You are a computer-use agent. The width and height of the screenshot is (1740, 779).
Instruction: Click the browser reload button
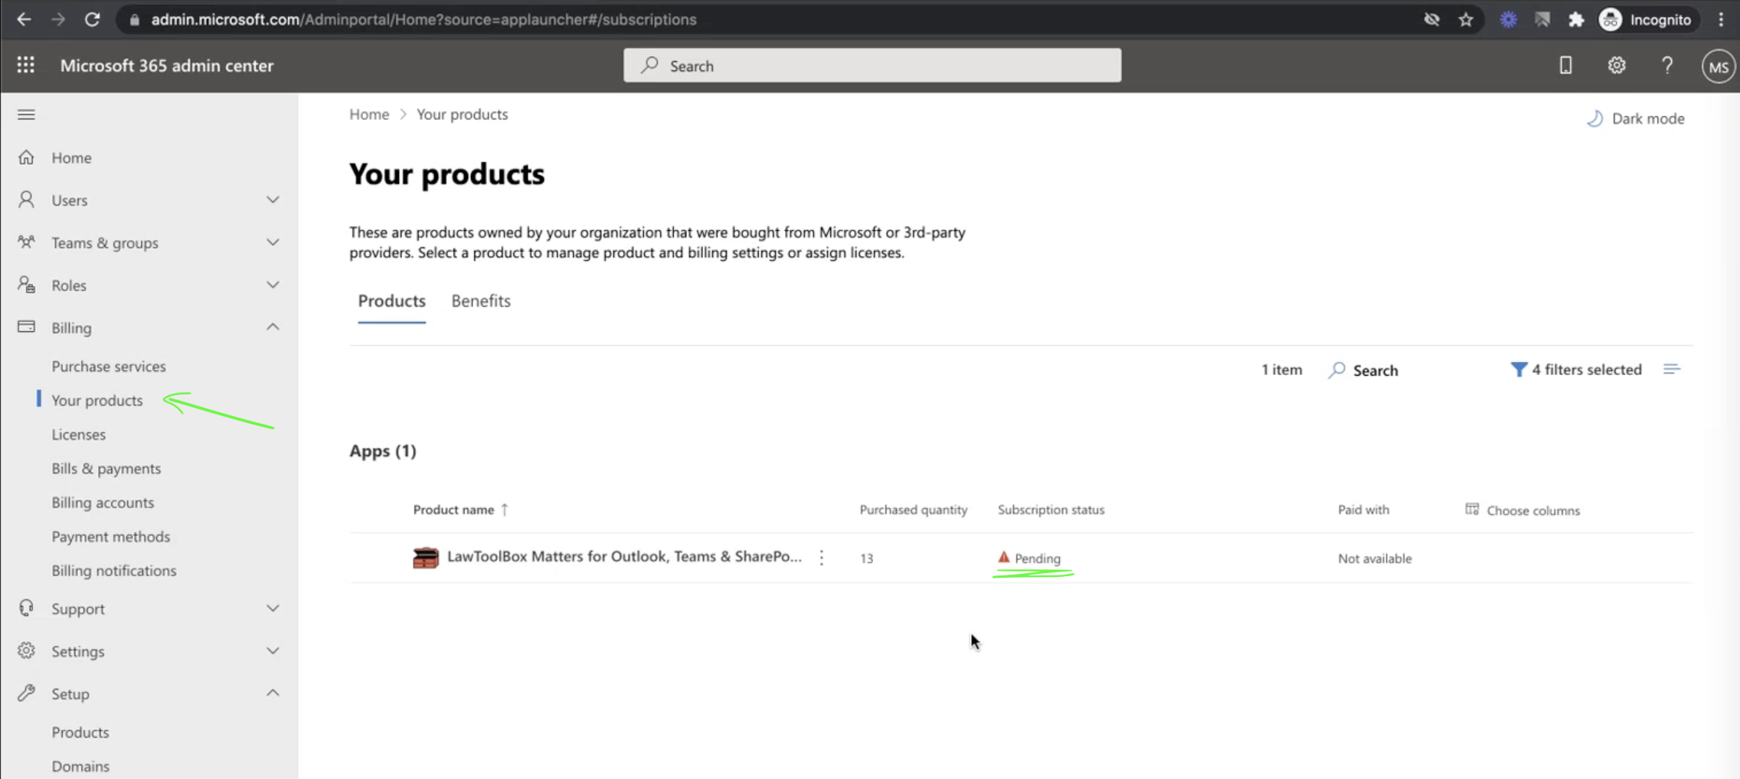[92, 19]
